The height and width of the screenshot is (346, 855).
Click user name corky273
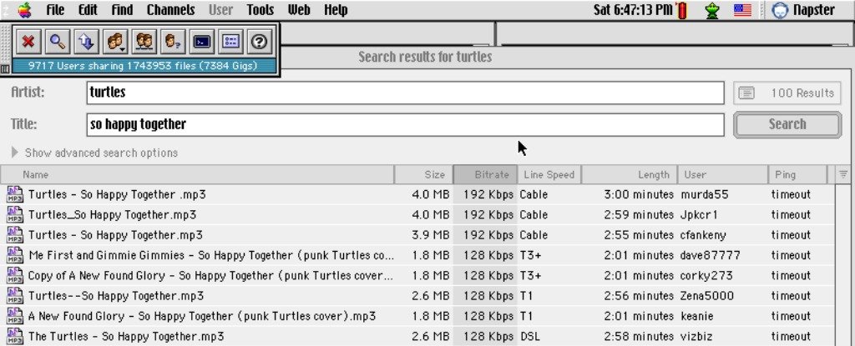706,275
